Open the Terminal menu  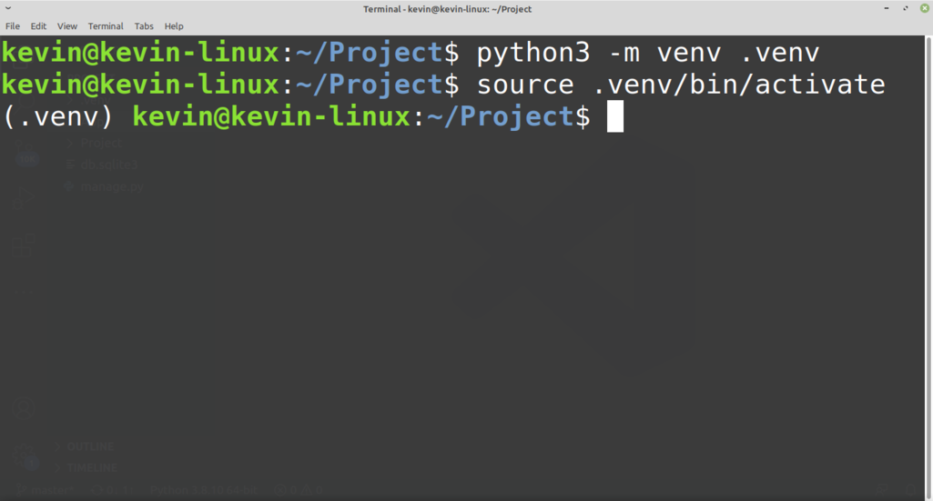coord(106,26)
